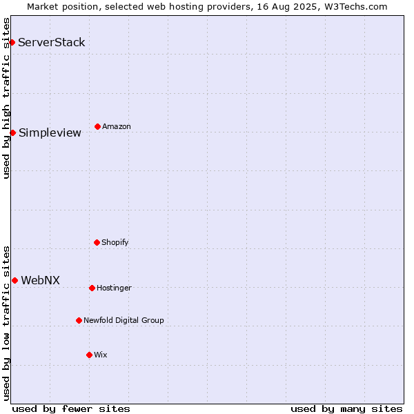This screenshot has width=414, height=414.
Task: Click the chart title mentioning W3Techs.com
Action: [207, 7]
